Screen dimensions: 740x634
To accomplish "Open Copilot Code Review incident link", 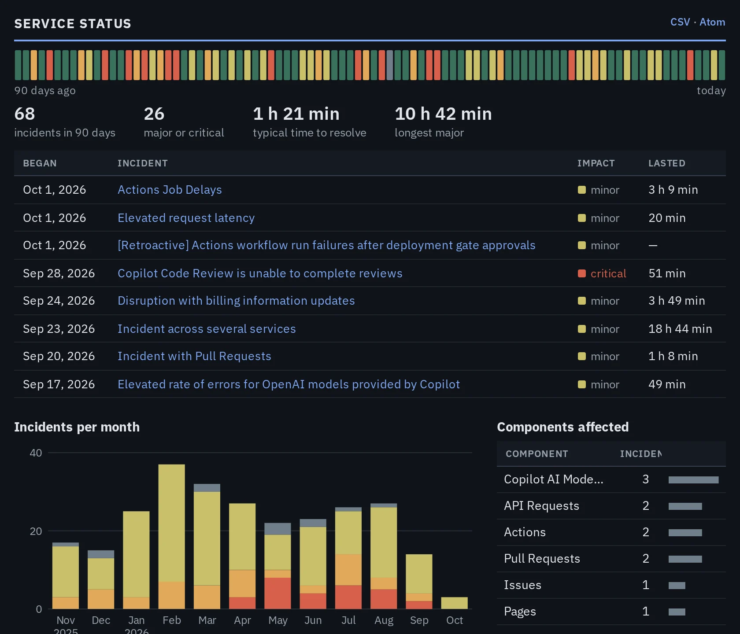I will (x=260, y=273).
